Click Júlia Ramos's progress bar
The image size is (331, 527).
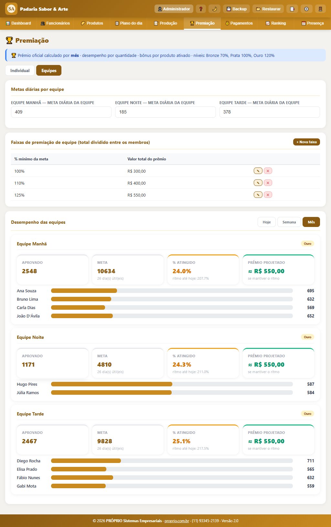click(x=172, y=393)
